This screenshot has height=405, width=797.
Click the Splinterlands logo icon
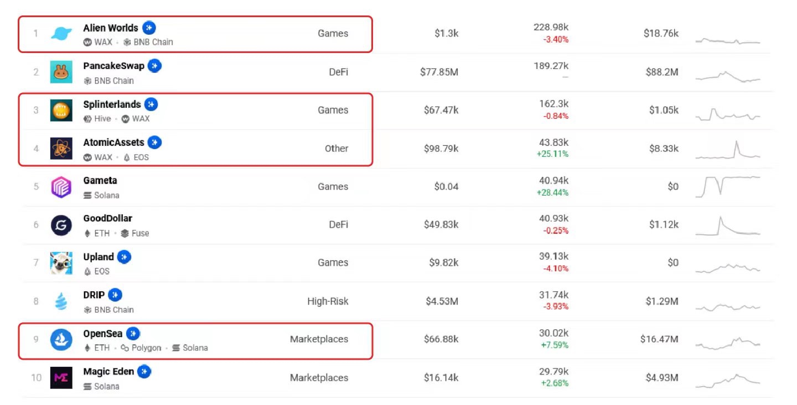(x=61, y=110)
